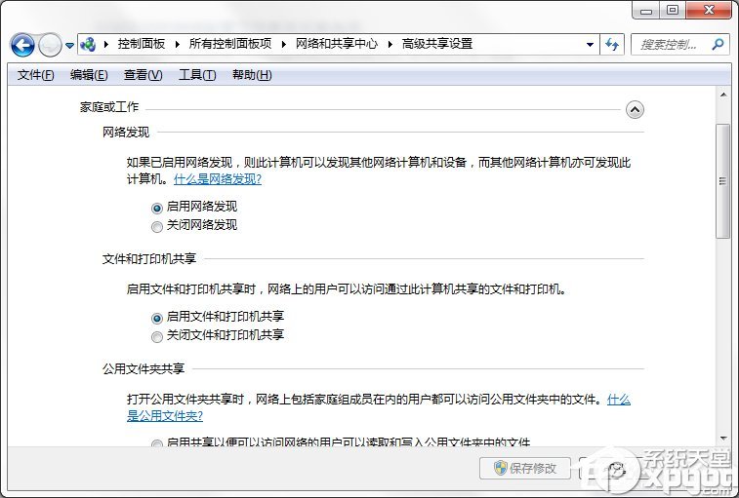The image size is (739, 498).
Task: Open the 查看(V) menu
Action: (x=143, y=75)
